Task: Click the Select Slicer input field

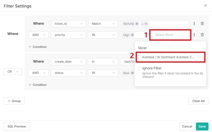Action: click(x=170, y=35)
